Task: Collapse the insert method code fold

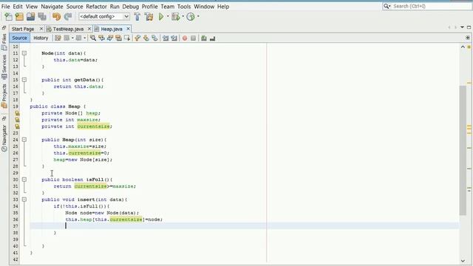Action: coord(24,199)
